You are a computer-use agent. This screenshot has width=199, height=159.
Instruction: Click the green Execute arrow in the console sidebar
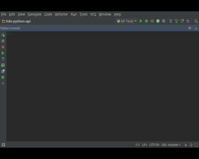coord(3,53)
